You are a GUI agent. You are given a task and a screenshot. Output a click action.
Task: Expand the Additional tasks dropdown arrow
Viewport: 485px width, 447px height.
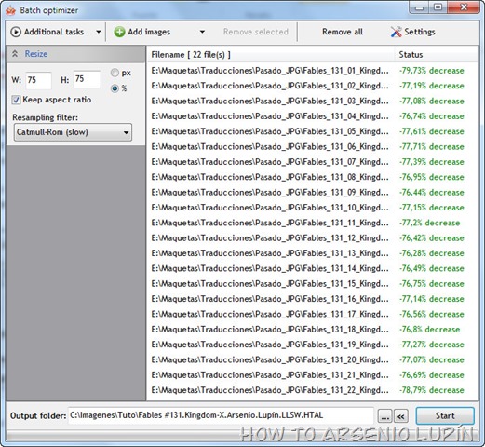[99, 32]
